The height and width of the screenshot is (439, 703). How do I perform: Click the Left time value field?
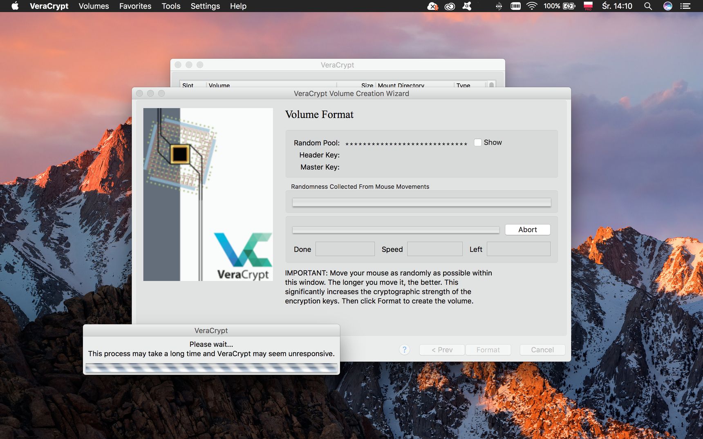[x=519, y=249]
